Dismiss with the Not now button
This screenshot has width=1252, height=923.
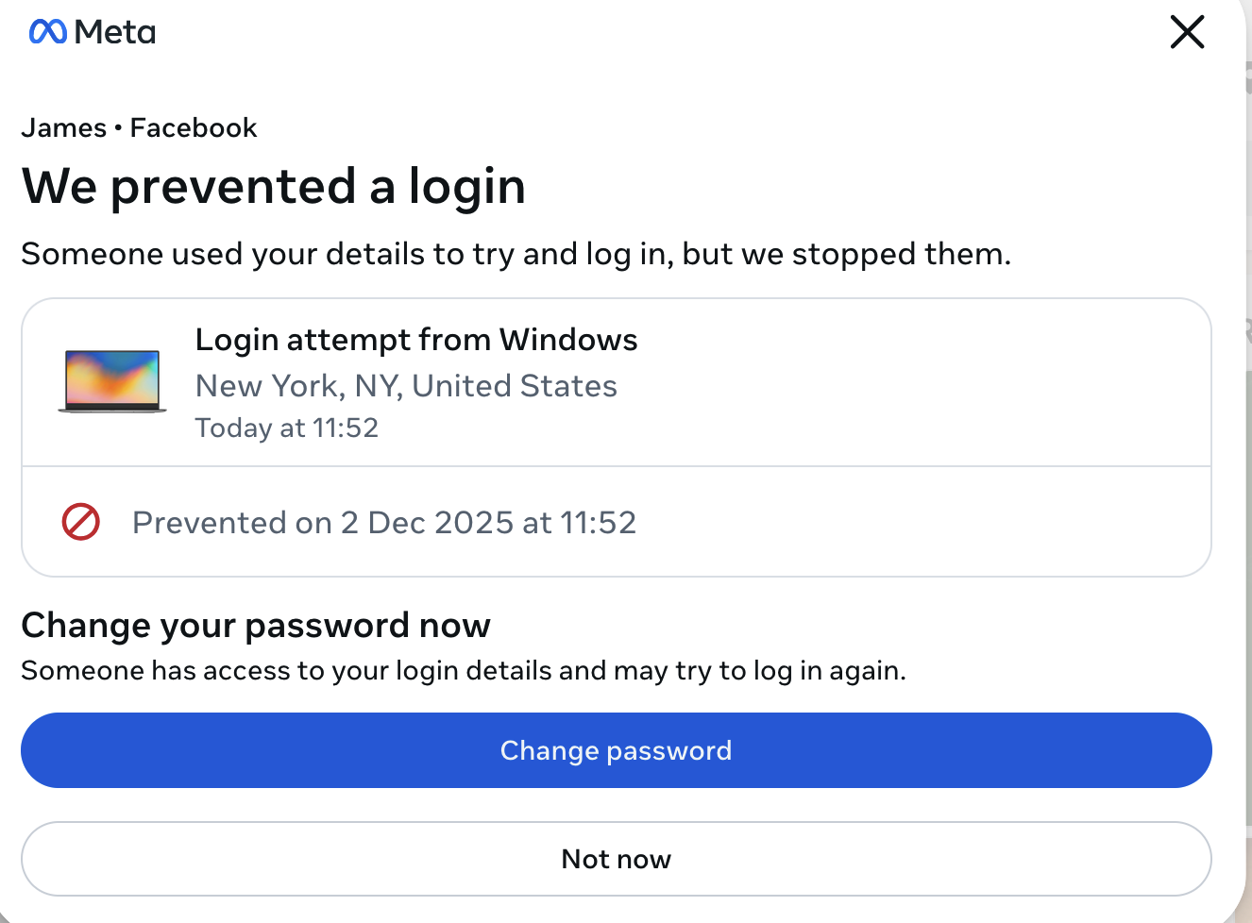pyautogui.click(x=616, y=859)
